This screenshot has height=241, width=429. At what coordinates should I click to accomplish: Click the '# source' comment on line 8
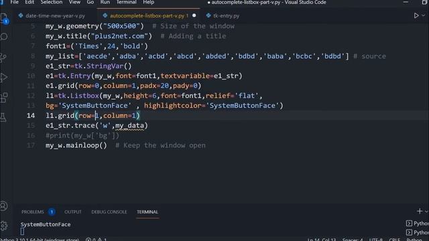click(369, 56)
